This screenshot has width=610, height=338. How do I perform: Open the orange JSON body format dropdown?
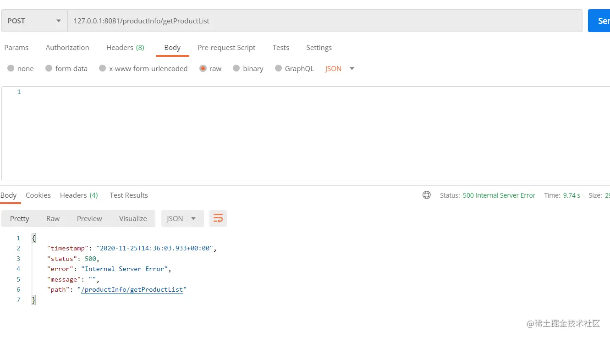pos(340,68)
